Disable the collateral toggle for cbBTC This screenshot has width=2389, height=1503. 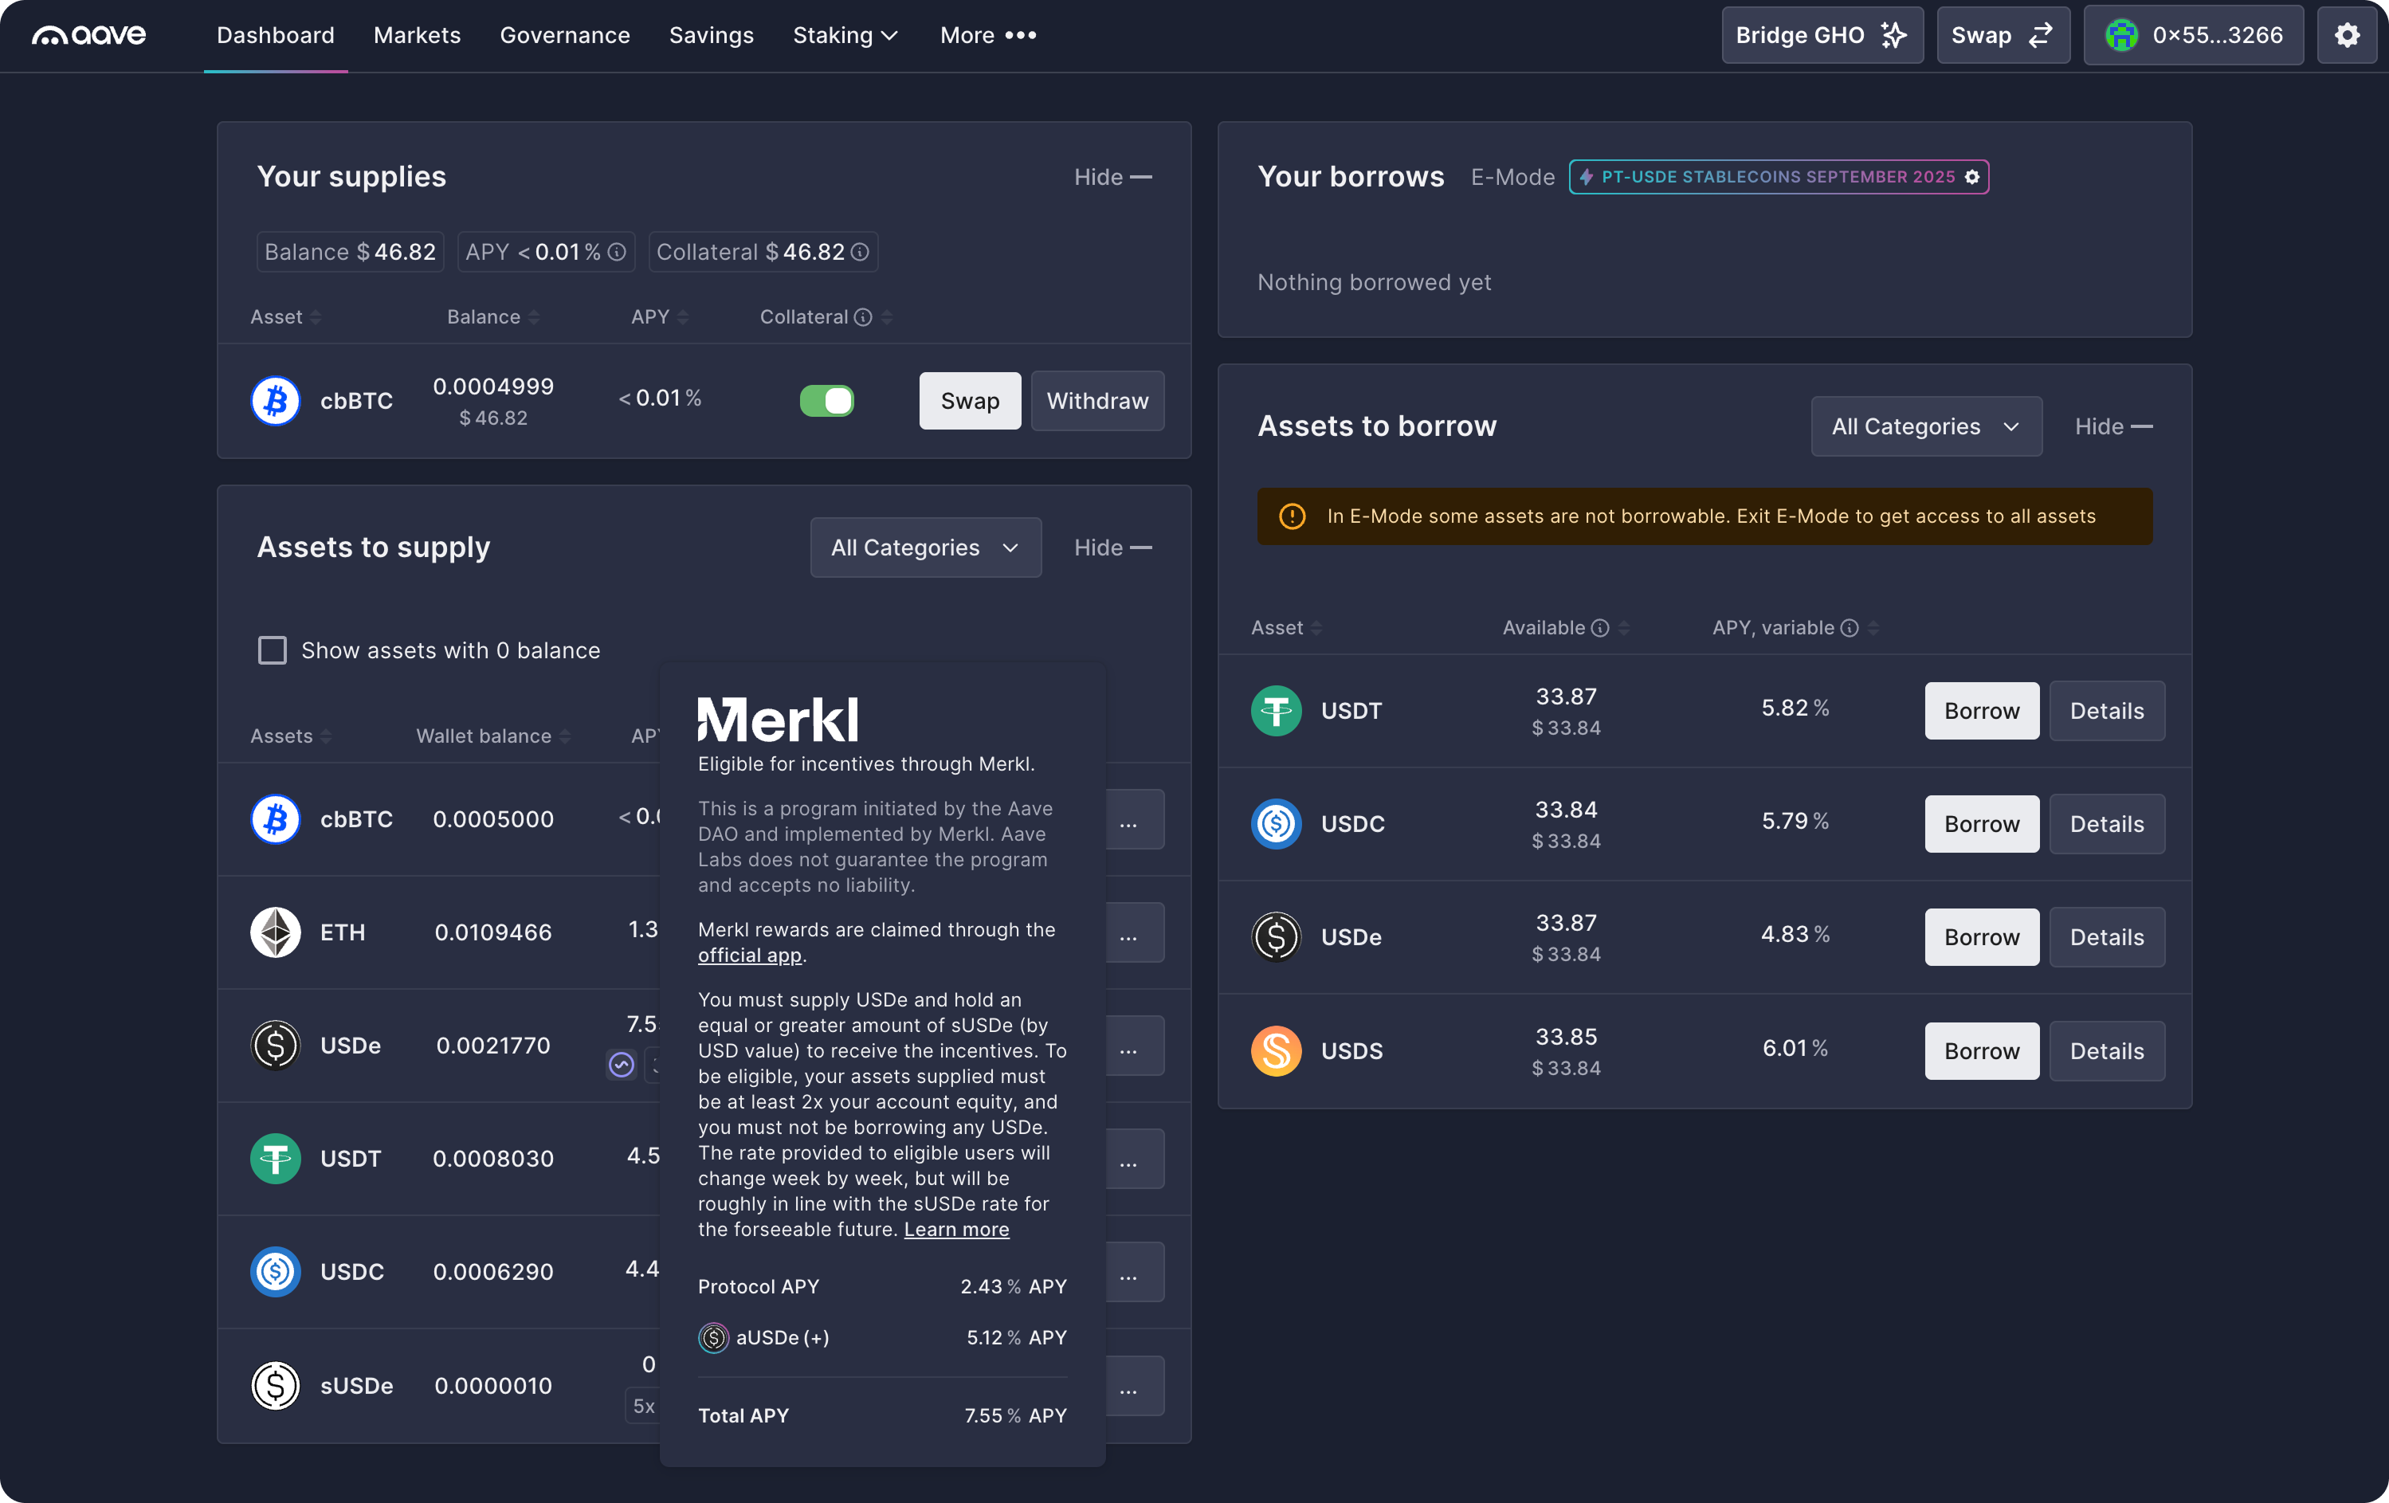pos(827,401)
